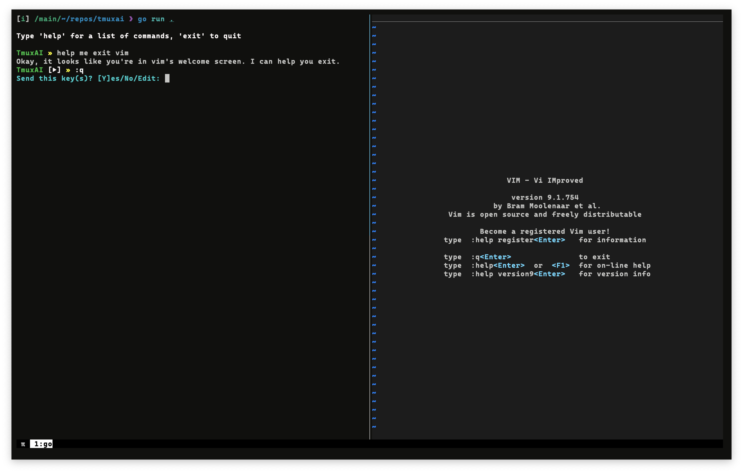Click the yellow double-chevron after first TmuxAI

pyautogui.click(x=50, y=53)
